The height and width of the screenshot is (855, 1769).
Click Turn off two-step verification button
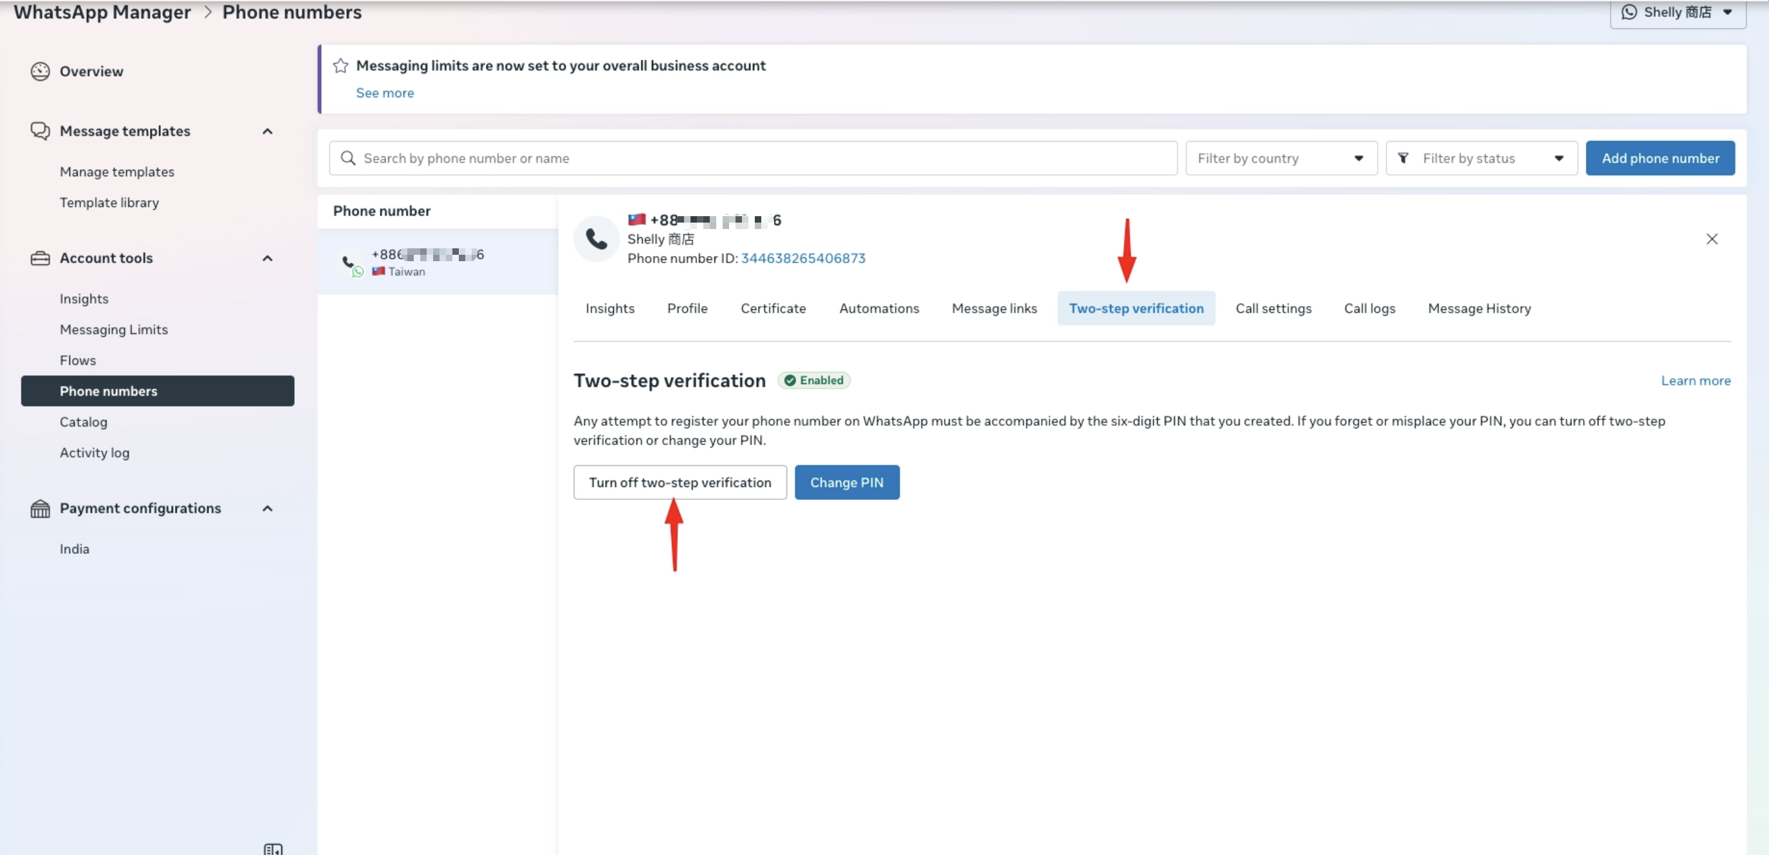pos(680,483)
